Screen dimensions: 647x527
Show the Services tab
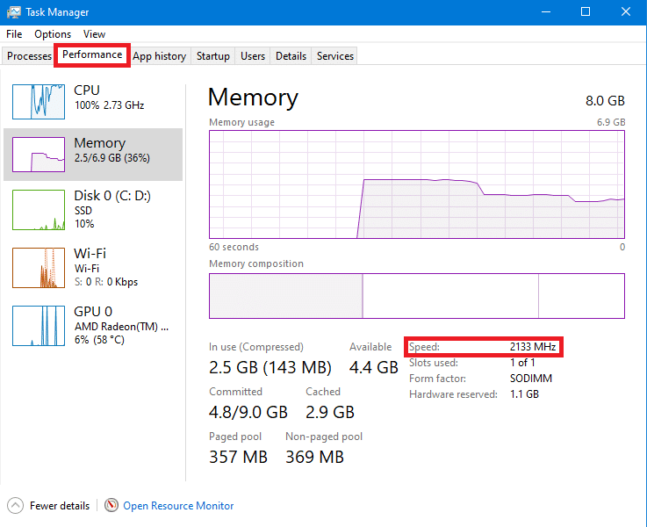tap(335, 56)
